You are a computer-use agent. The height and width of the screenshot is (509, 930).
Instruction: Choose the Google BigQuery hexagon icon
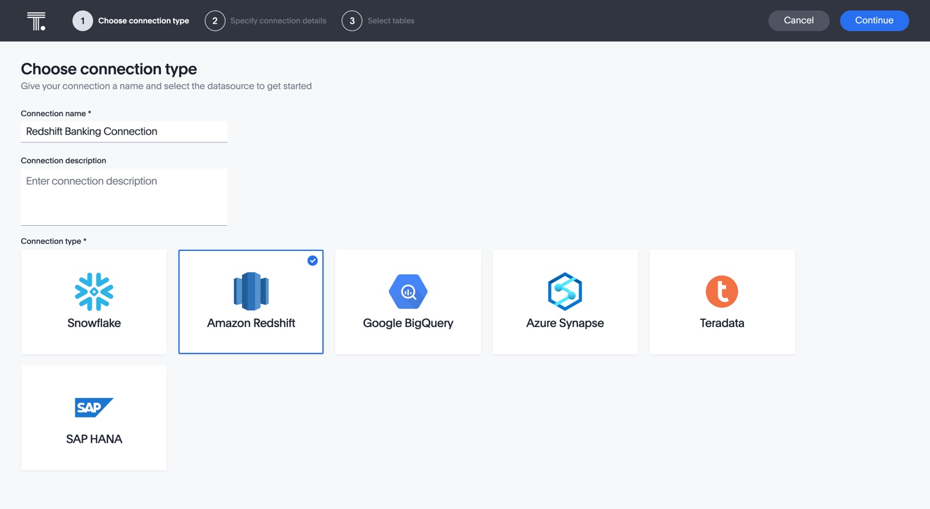coord(408,292)
